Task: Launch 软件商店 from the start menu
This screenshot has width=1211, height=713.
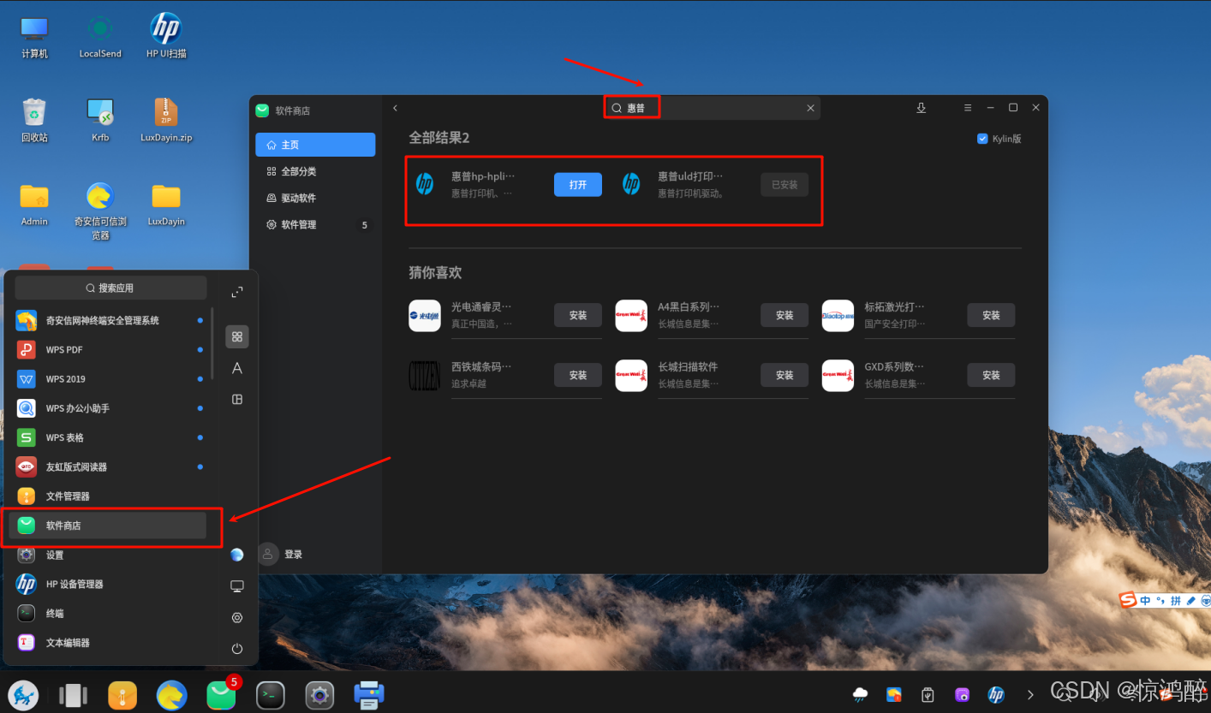Action: coord(108,526)
